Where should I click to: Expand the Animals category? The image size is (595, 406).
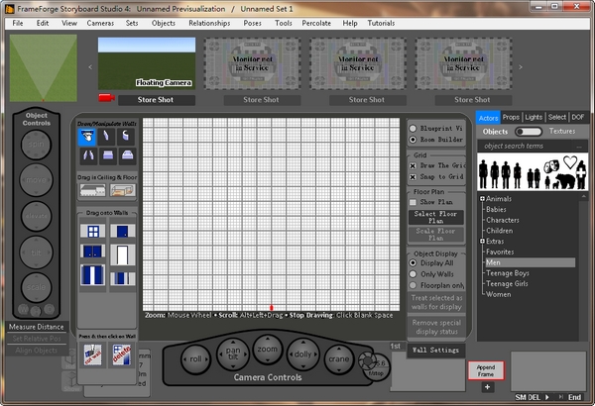tap(482, 198)
